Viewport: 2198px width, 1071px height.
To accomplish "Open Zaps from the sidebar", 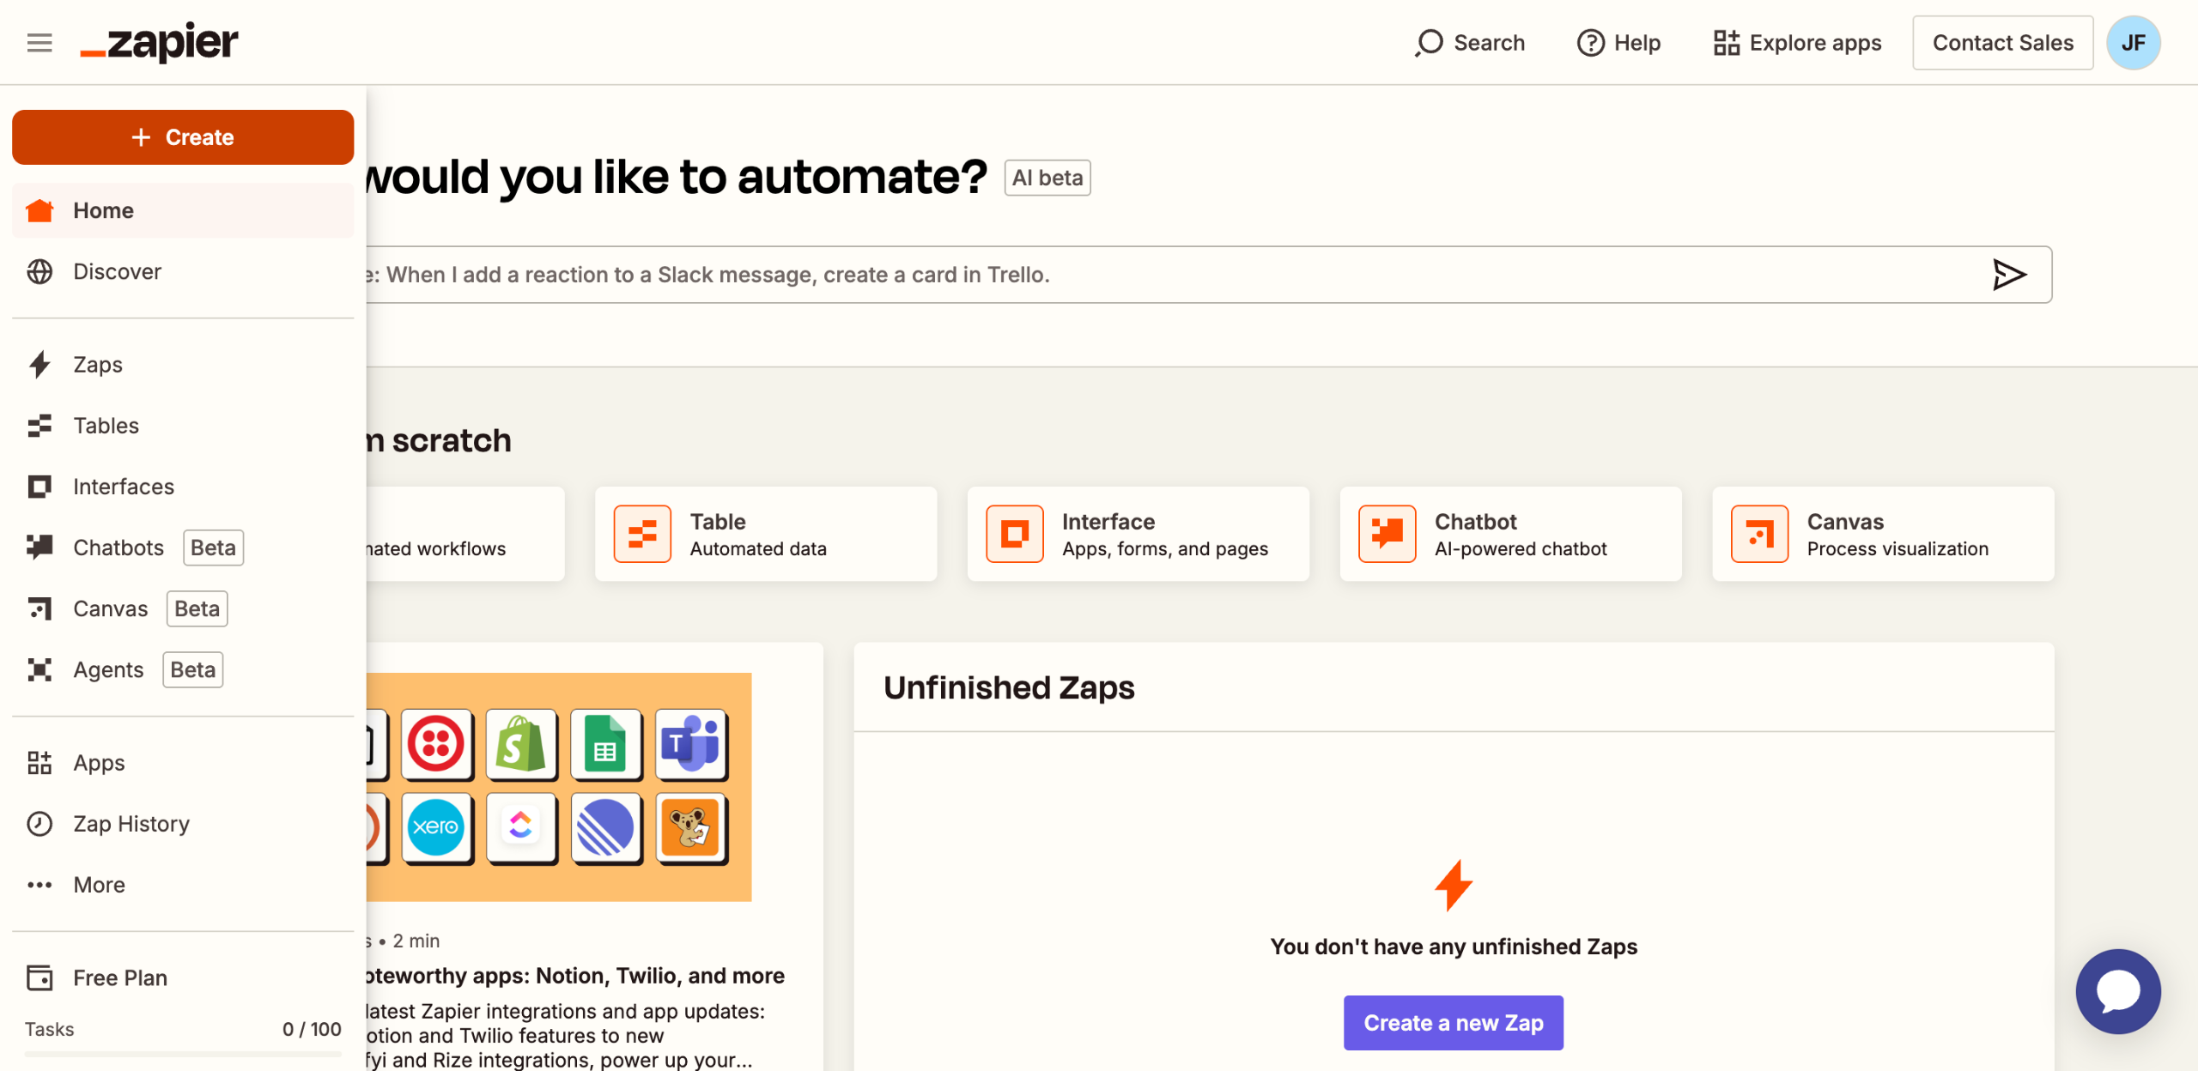I will pyautogui.click(x=98, y=365).
